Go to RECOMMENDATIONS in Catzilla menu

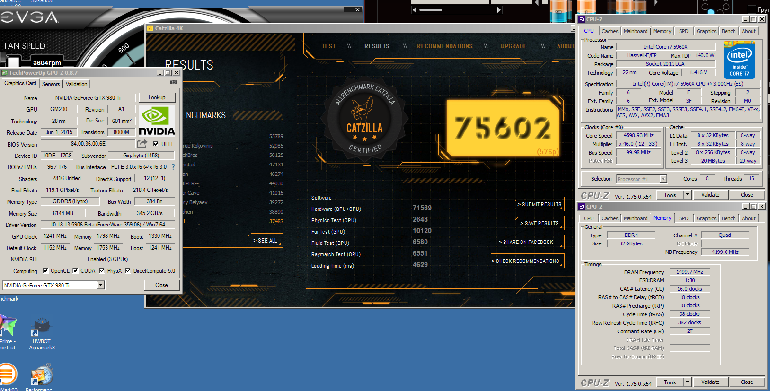445,46
